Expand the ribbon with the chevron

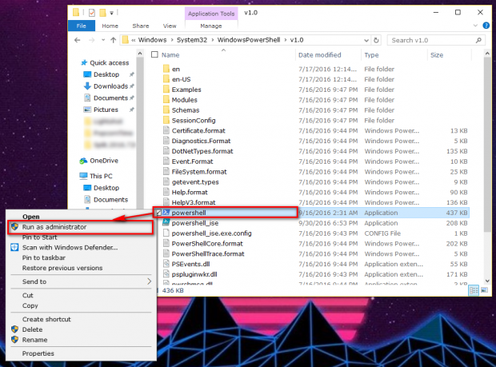pos(471,26)
